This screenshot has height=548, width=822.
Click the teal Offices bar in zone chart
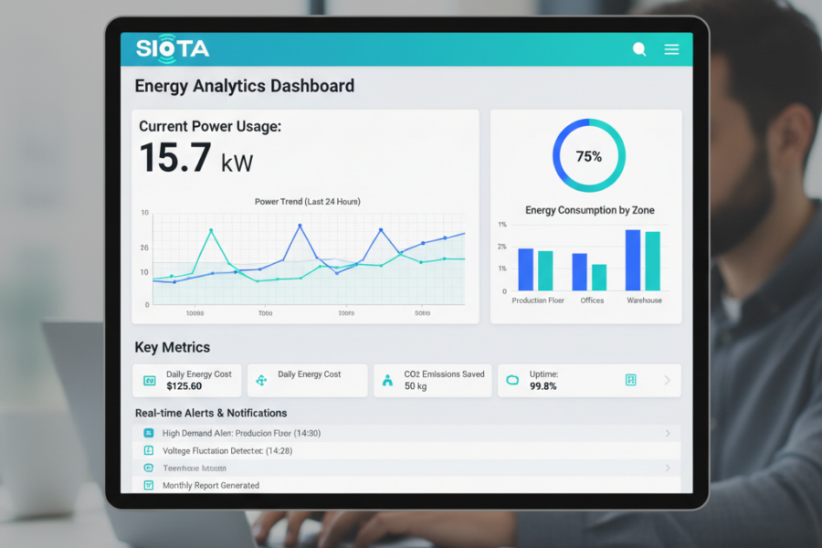[599, 277]
